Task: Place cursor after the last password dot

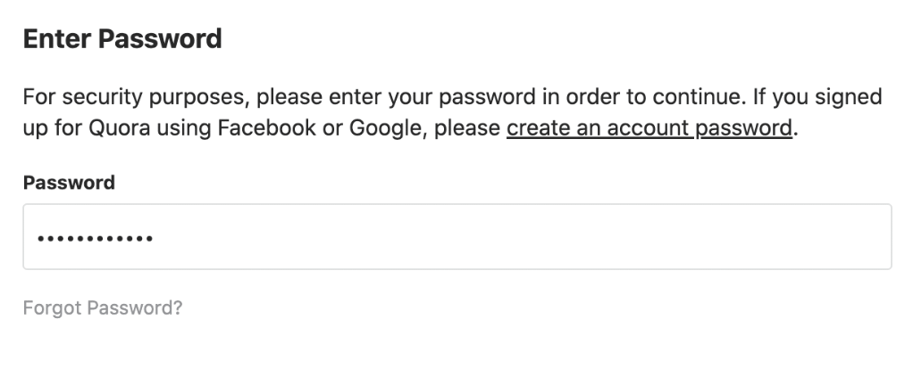Action: (155, 238)
